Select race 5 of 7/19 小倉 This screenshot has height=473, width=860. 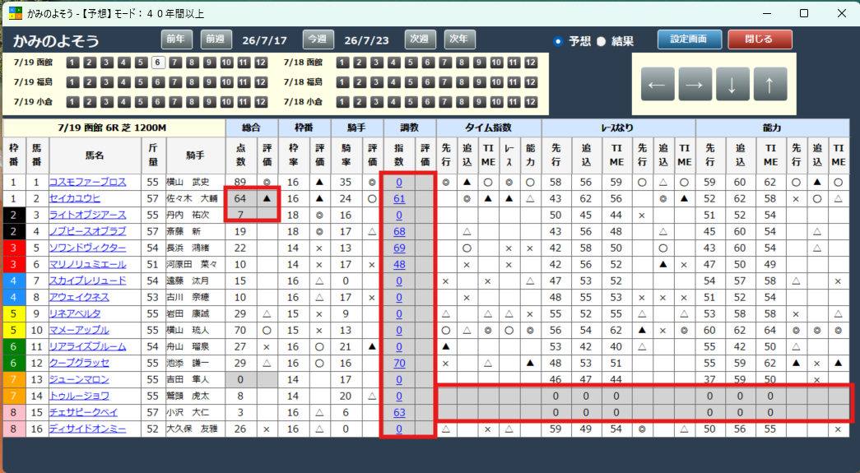[141, 102]
